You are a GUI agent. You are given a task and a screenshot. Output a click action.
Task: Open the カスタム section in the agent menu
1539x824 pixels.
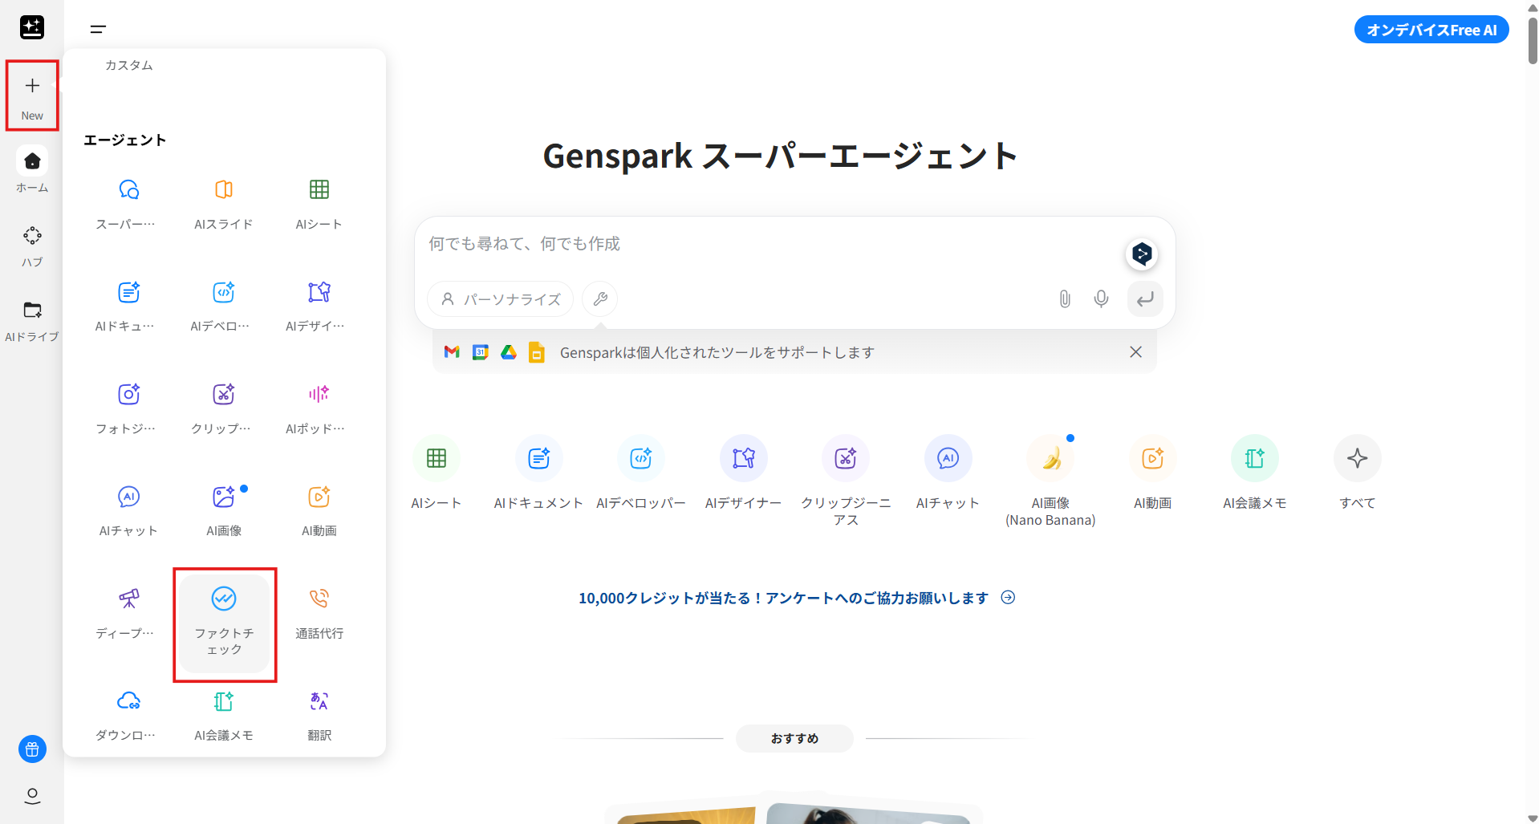point(128,65)
